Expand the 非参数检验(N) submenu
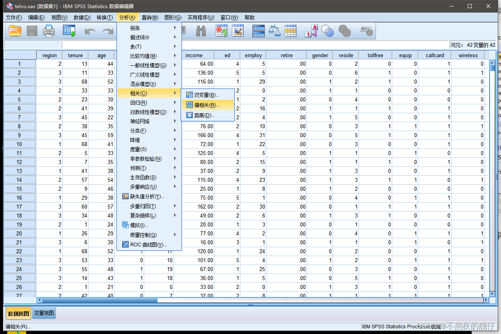 click(149, 159)
